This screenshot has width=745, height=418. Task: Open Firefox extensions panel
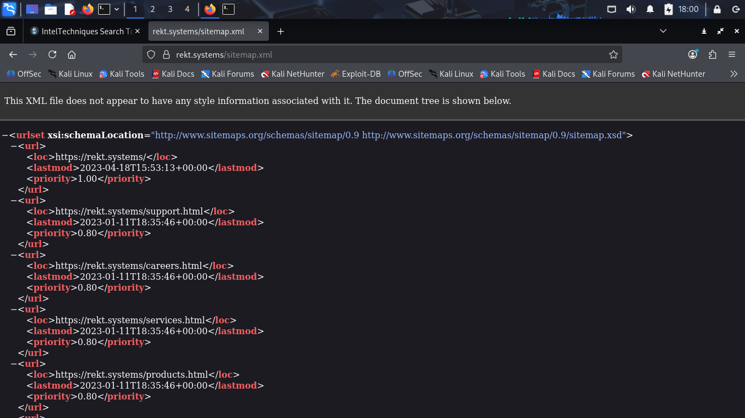(x=712, y=54)
